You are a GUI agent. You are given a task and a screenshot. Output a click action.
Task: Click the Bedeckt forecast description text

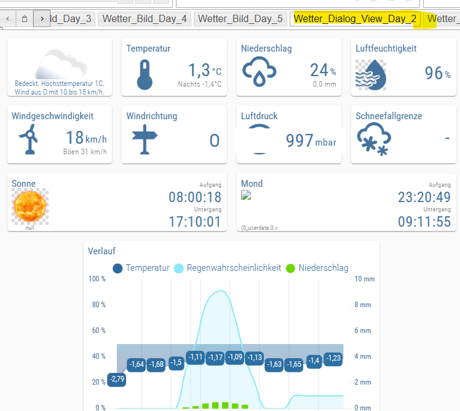[60, 88]
